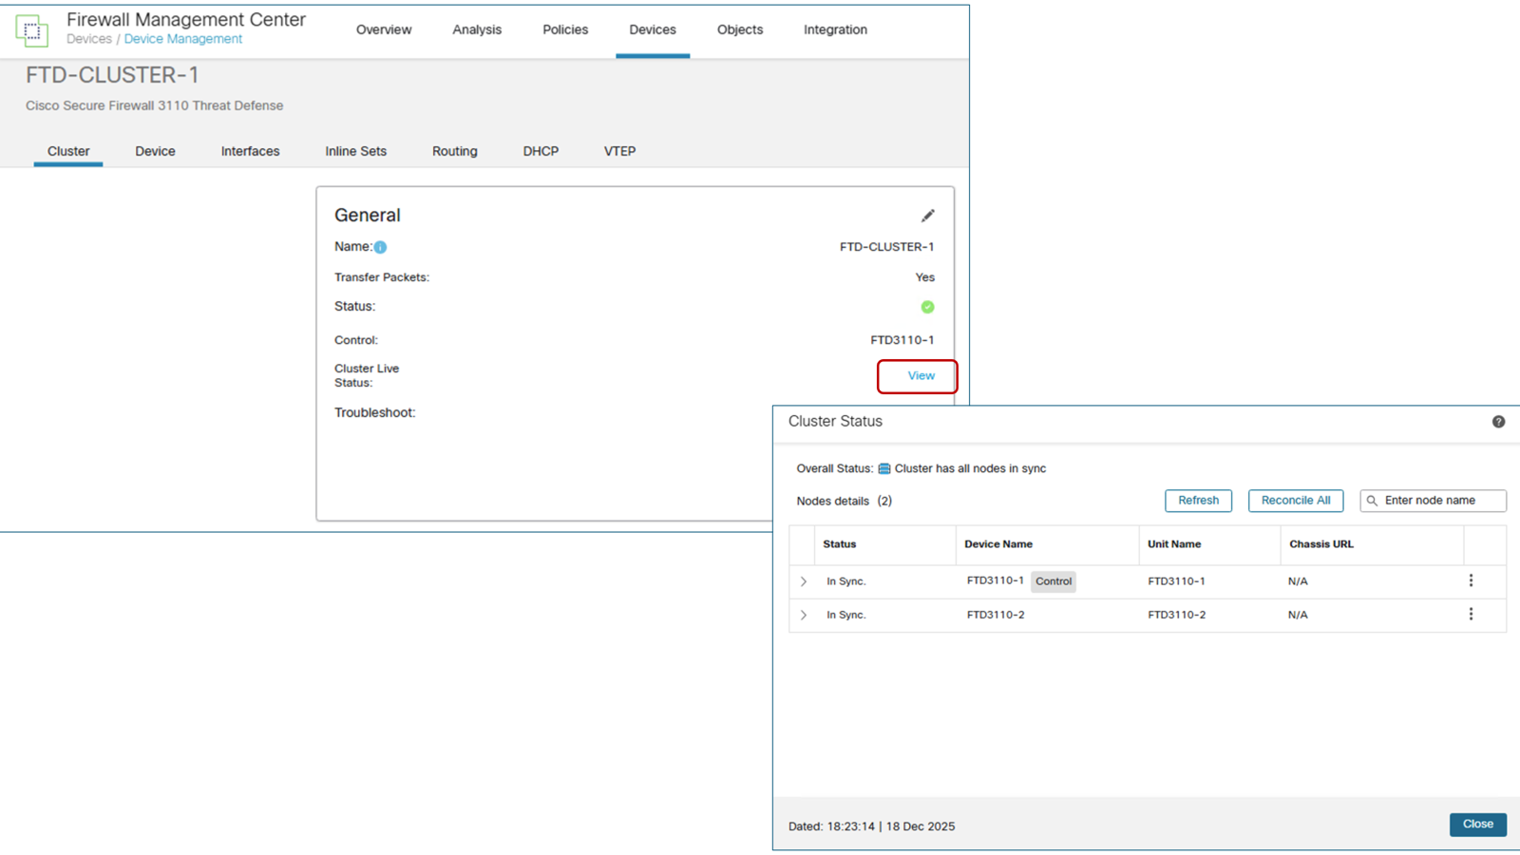Click the FTD-CLUSTER-1 name value in General
Image resolution: width=1520 pixels, height=855 pixels.
click(x=886, y=247)
